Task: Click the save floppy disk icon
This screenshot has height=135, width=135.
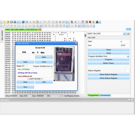Action: [11, 22]
